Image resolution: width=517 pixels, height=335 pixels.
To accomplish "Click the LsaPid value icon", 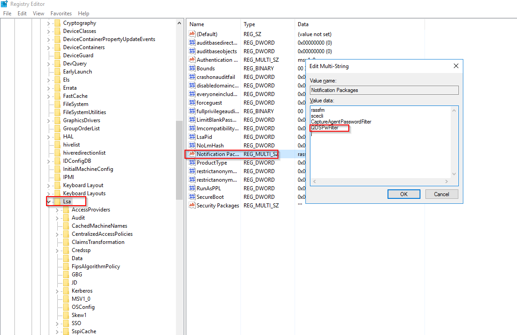I will [x=192, y=137].
